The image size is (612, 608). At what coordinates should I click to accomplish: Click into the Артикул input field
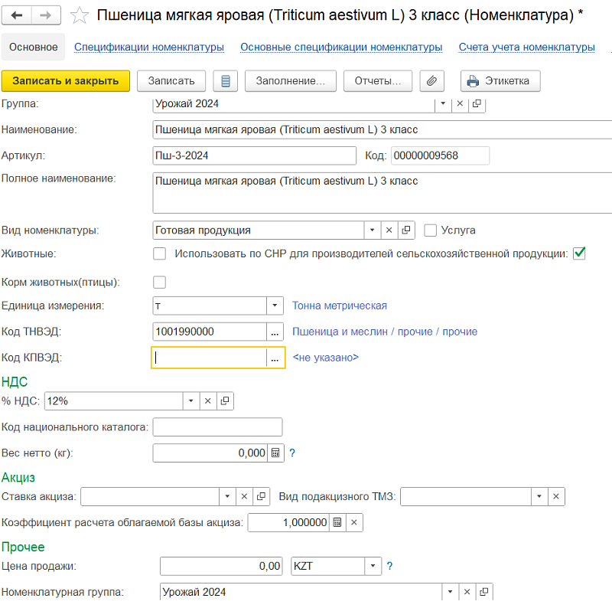point(254,155)
